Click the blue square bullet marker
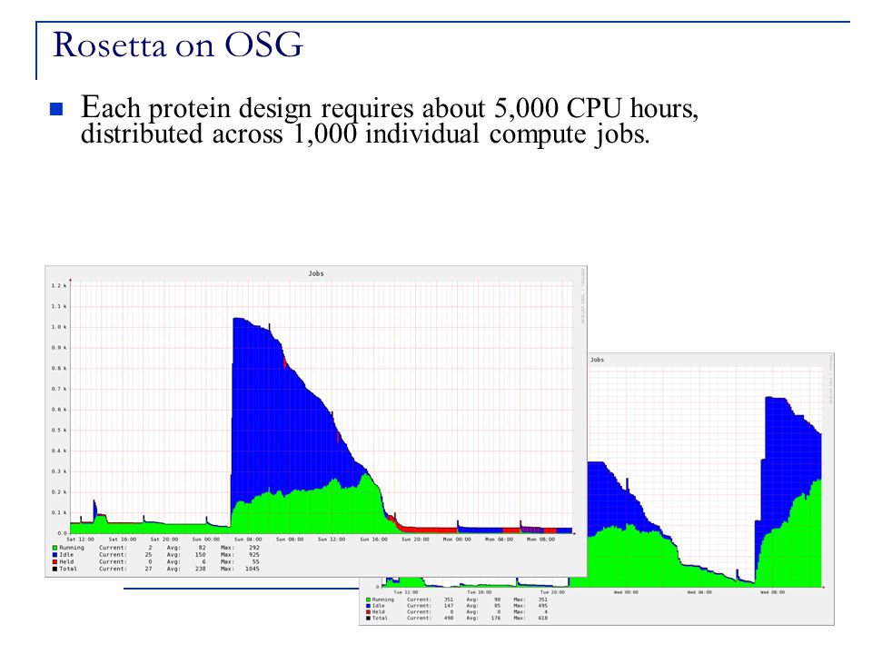The height and width of the screenshot is (654, 872). pyautogui.click(x=56, y=109)
